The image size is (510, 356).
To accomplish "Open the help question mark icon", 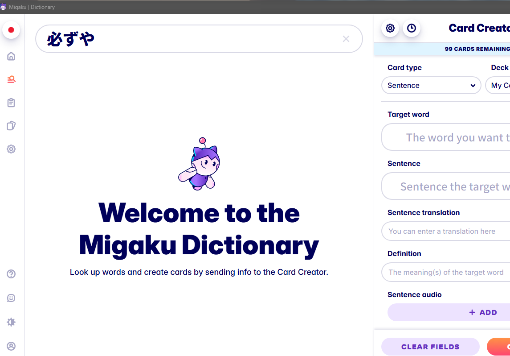I will click(x=11, y=274).
